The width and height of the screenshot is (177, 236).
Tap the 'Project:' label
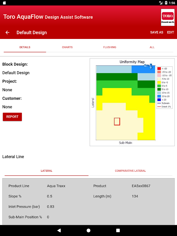pos(10,81)
